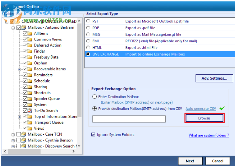Click the Deferred Action folder icon

[30, 45]
